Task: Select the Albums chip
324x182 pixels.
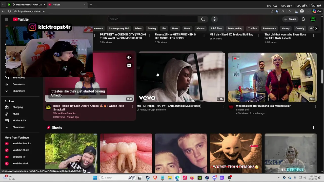Action: [x=200, y=29]
